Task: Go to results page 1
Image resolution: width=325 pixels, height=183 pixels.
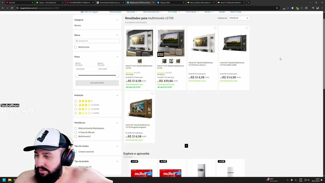Action: (186, 146)
